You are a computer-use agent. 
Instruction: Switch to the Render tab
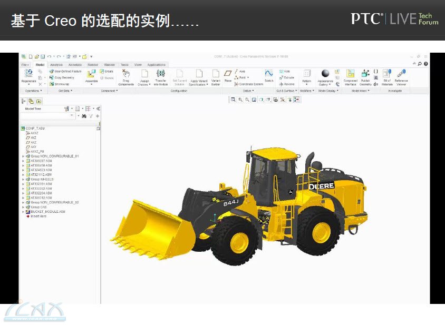tap(92, 65)
